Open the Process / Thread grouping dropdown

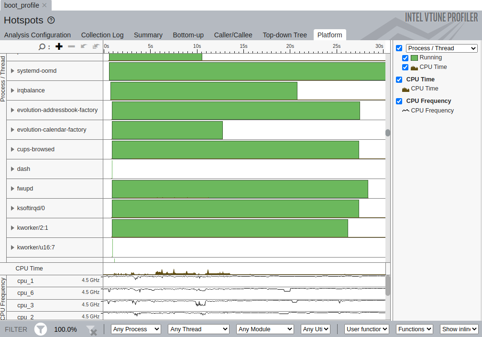point(441,48)
